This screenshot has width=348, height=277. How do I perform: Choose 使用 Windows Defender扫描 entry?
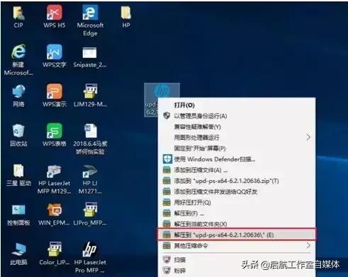[237, 159]
